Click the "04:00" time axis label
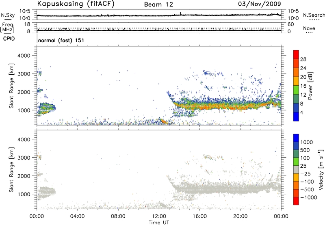Screen dimensions: 325x225 tap(78, 216)
